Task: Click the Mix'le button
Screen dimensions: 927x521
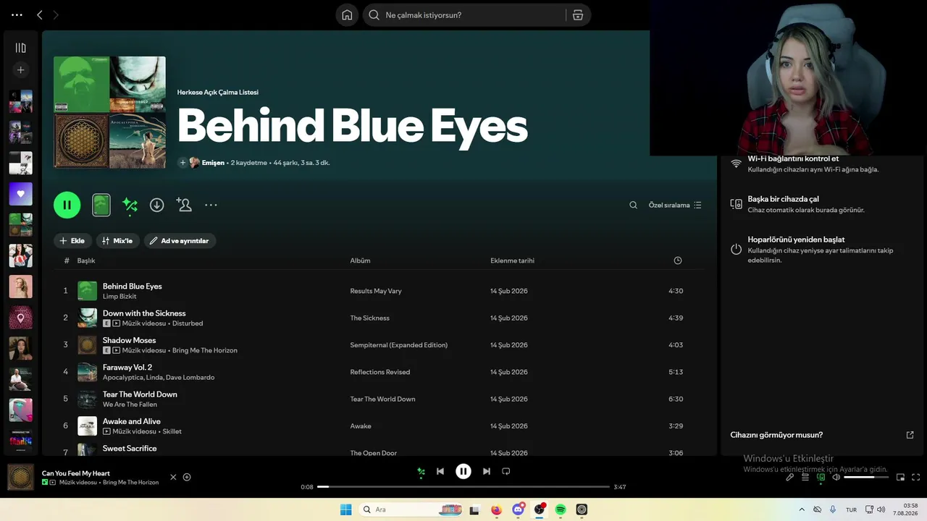Action: tap(117, 241)
